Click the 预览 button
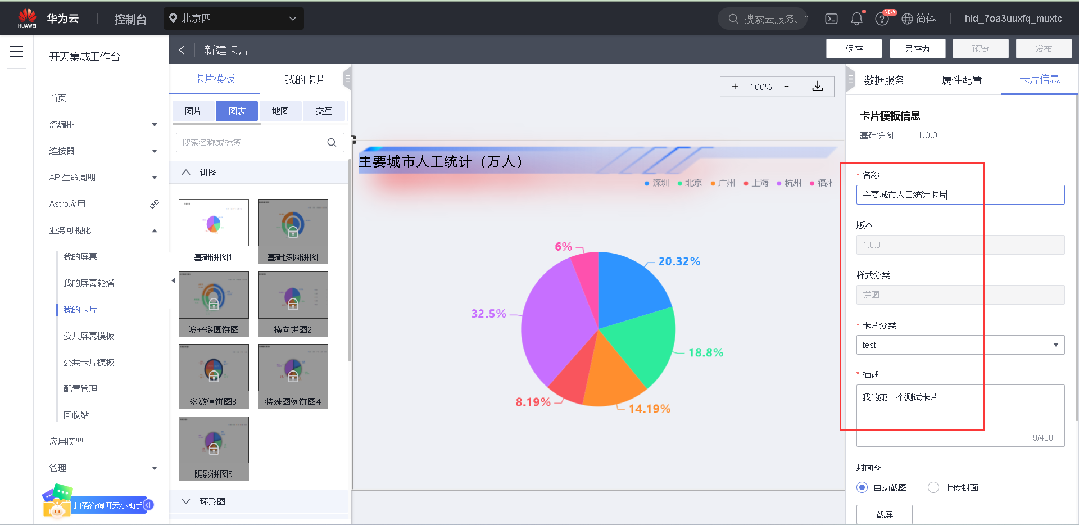The width and height of the screenshot is (1079, 525). coord(981,49)
